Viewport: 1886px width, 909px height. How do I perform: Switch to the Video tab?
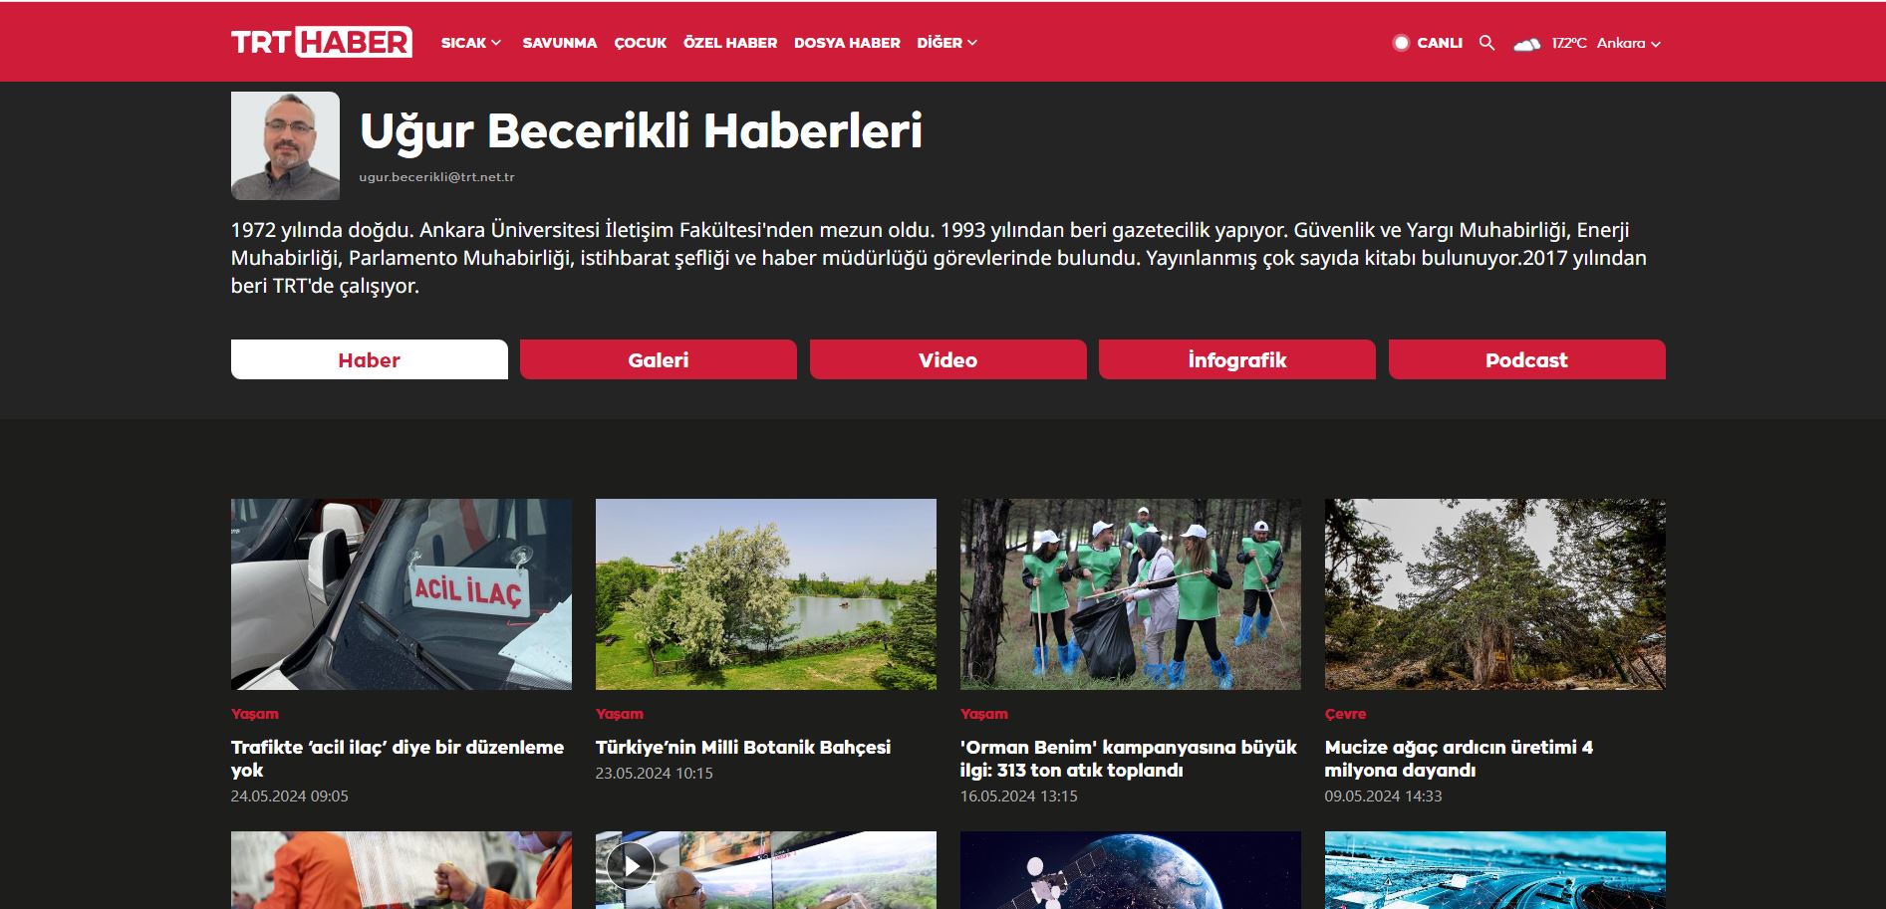947,359
